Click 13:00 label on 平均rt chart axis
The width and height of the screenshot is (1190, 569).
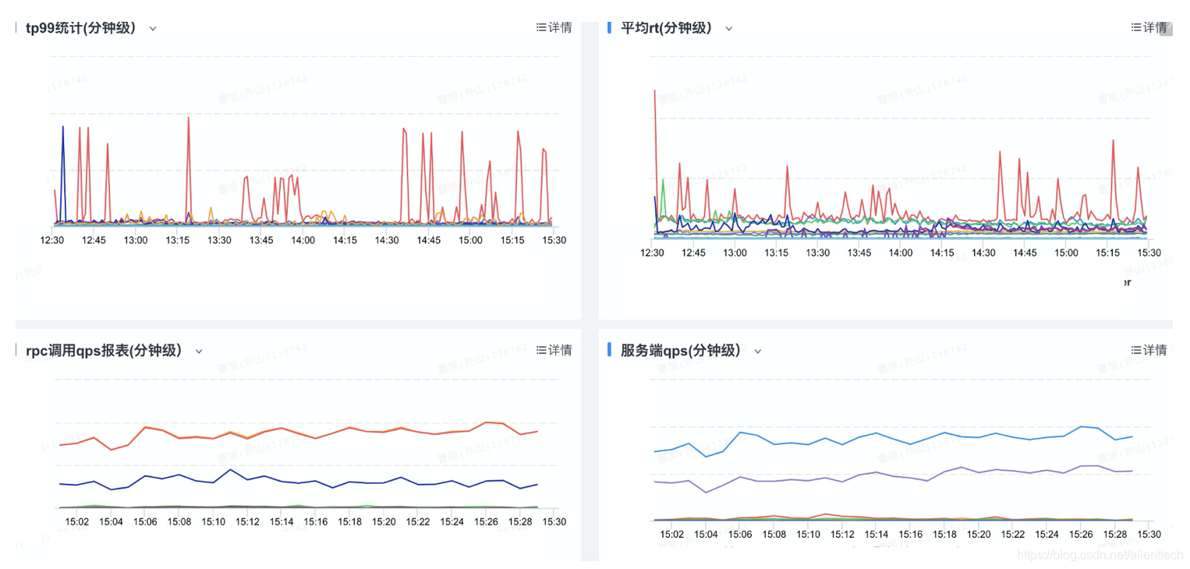click(x=735, y=253)
